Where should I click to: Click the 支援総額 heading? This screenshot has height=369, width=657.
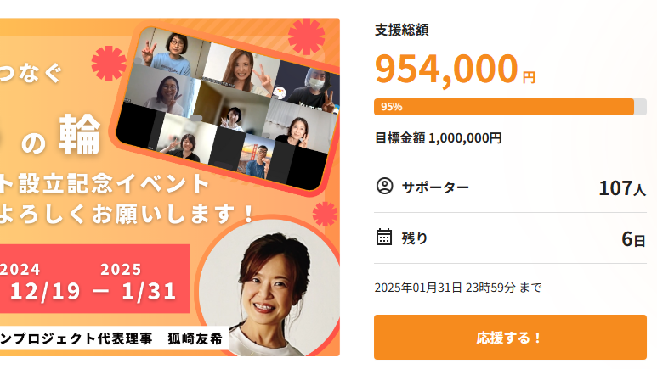[401, 31]
